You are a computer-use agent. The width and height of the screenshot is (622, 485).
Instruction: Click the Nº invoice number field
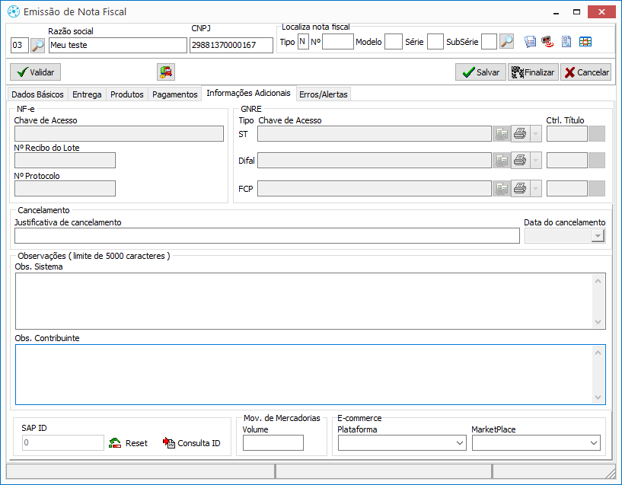tap(338, 42)
